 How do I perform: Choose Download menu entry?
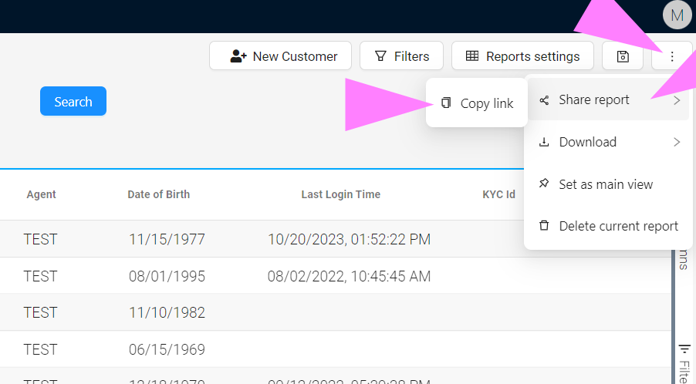click(x=607, y=142)
